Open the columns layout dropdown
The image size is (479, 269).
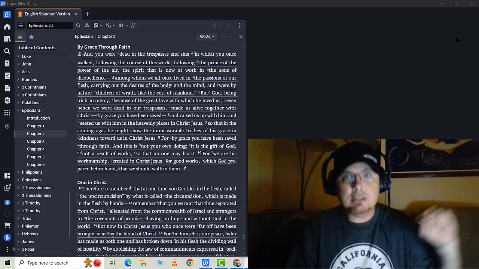(x=123, y=25)
